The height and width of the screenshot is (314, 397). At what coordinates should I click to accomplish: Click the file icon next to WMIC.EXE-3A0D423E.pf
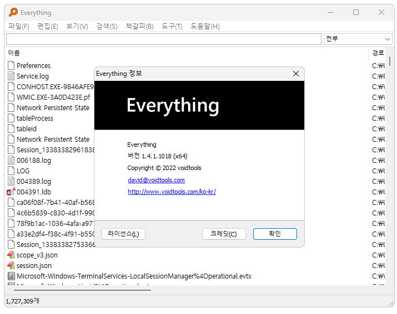point(11,97)
